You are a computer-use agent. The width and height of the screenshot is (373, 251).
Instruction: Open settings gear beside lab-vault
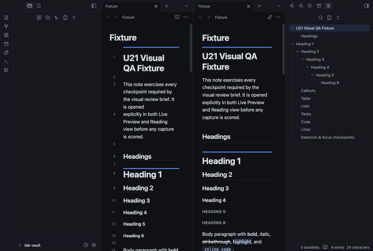click(x=94, y=245)
